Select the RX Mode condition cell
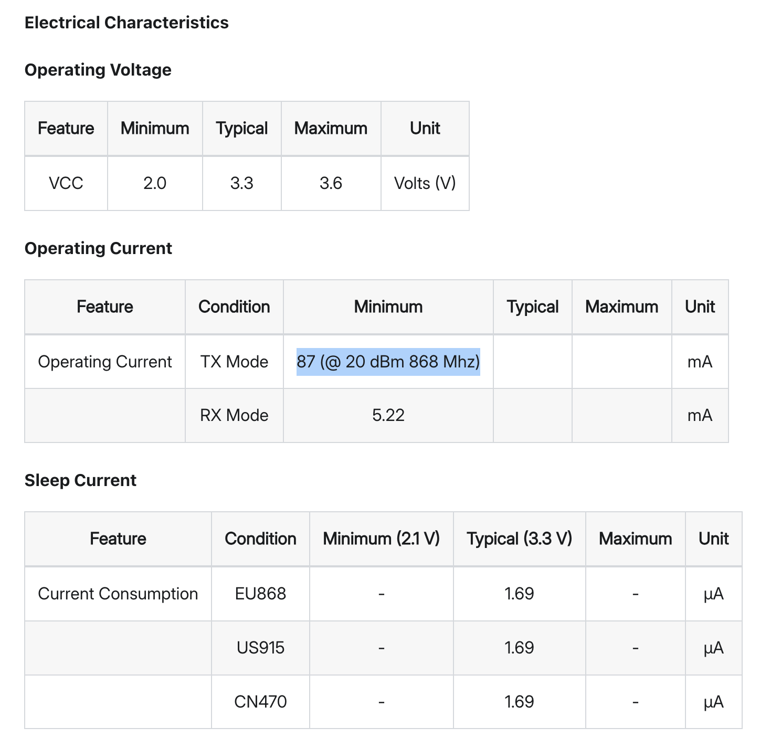760x738 pixels. click(x=234, y=415)
